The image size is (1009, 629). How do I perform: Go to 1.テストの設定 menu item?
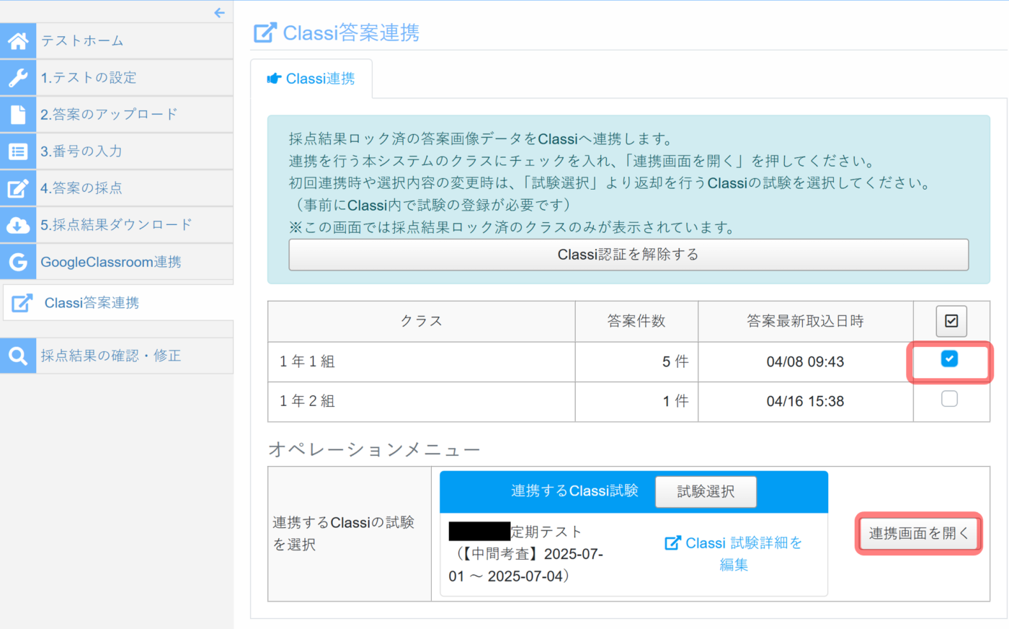tap(117, 78)
